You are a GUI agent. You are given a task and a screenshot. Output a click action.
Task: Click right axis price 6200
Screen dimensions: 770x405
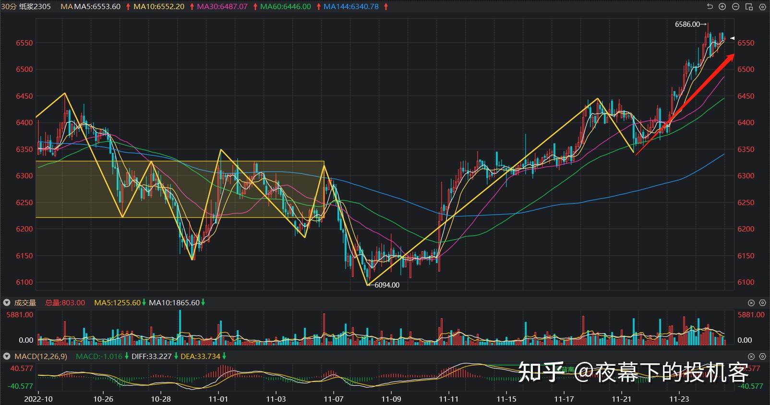746,229
